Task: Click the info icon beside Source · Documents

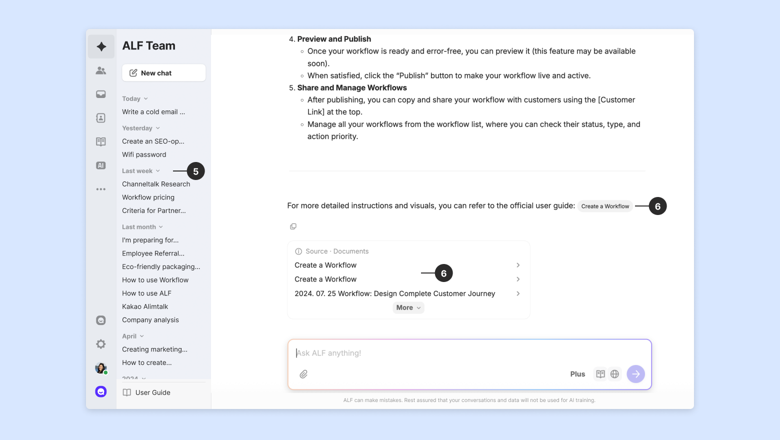Action: (x=298, y=251)
